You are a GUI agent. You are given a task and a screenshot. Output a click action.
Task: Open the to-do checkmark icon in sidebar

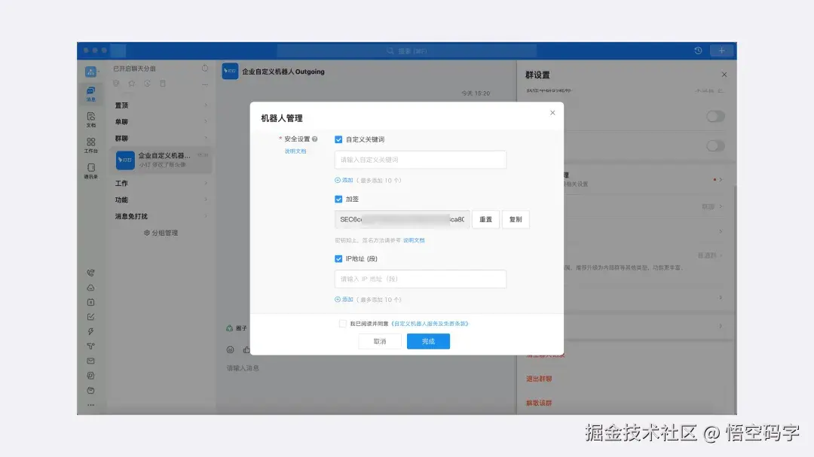[91, 316]
